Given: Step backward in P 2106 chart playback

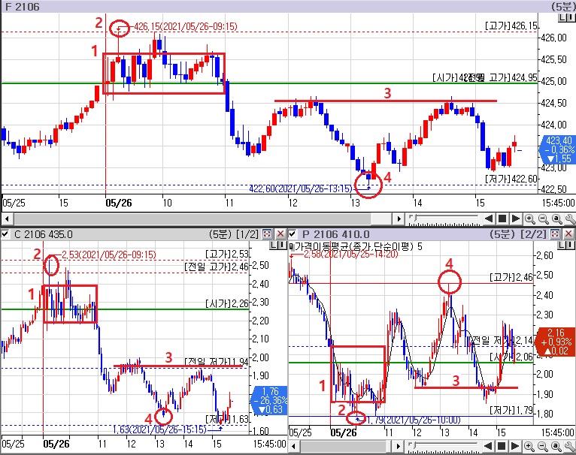Looking at the screenshot, I should click(x=489, y=446).
